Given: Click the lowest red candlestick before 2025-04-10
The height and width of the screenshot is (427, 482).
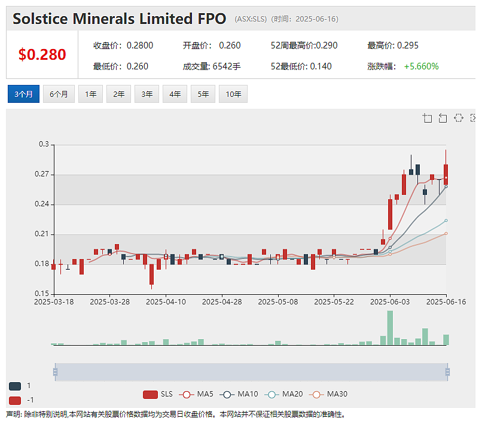Looking at the screenshot, I should (x=151, y=274).
